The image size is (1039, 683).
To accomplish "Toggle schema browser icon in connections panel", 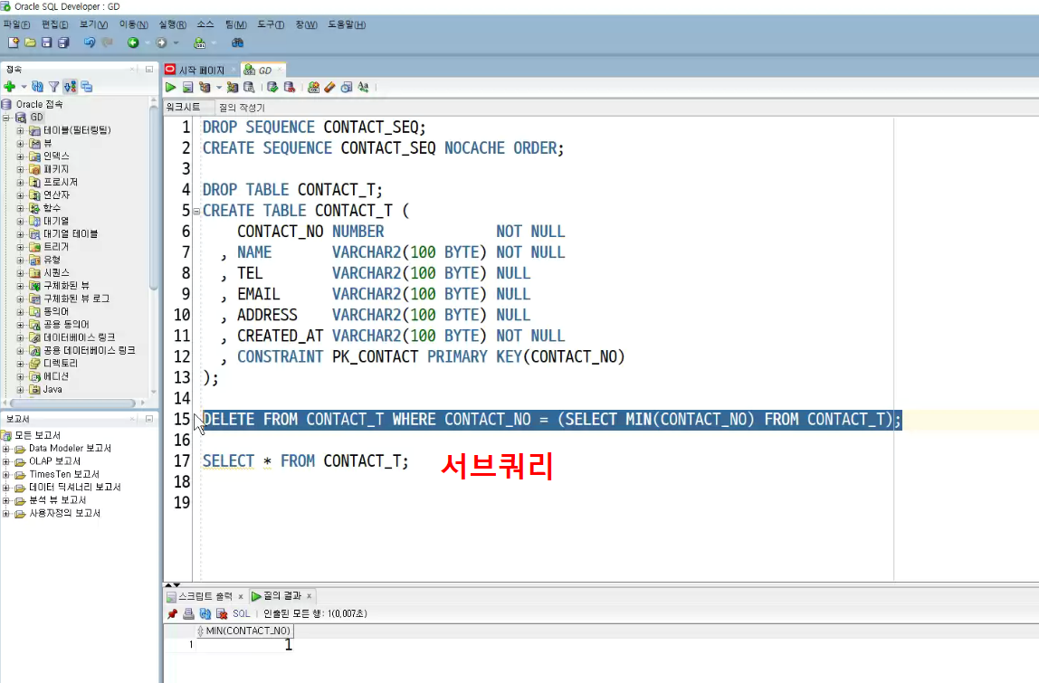I will tap(71, 86).
